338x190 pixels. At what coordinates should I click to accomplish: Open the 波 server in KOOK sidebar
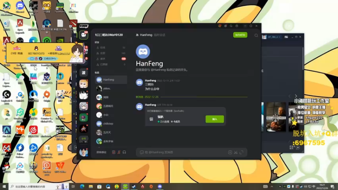(x=84, y=73)
